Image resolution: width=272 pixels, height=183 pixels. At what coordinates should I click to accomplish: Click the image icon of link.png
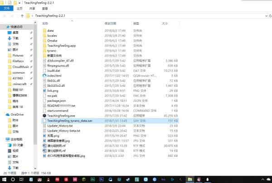click(44, 91)
